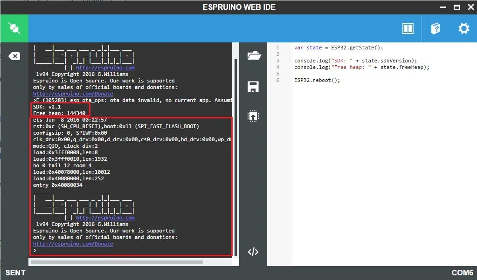
Task: Click the 'configsip: 0, SPIWP:0x00' line
Action: click(x=70, y=133)
